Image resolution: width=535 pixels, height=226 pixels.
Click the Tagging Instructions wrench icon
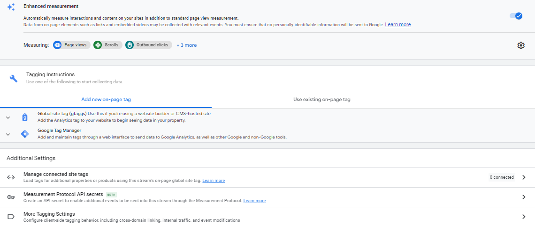click(13, 79)
